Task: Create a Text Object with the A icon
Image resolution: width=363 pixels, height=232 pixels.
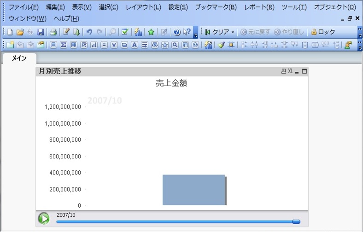Action: (134, 45)
